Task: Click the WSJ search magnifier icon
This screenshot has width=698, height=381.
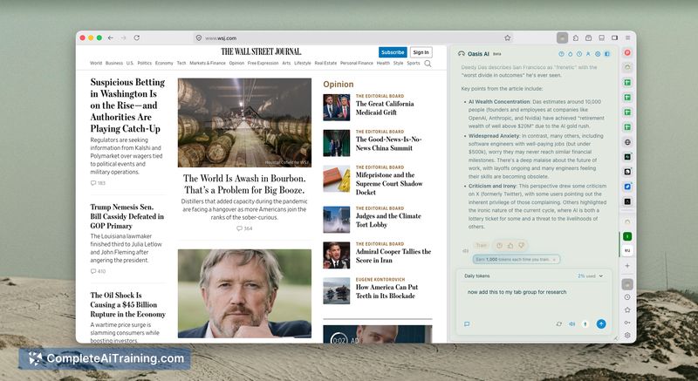Action: coord(428,64)
